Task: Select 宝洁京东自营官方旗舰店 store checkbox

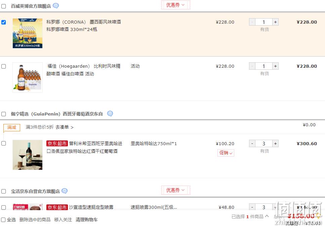Action: pos(3,191)
